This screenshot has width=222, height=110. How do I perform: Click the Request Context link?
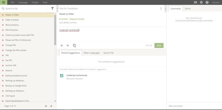(x=77, y=19)
